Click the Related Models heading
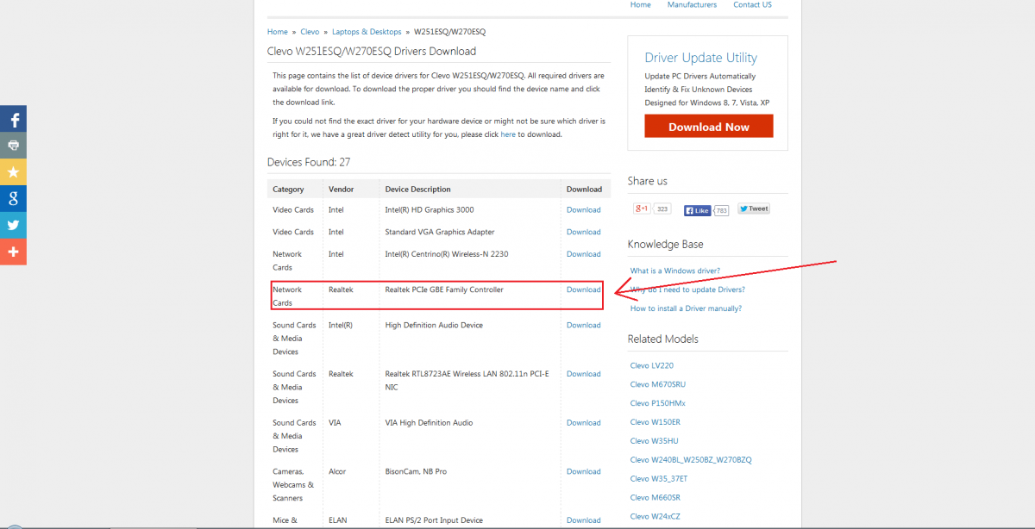The width and height of the screenshot is (1035, 529). point(663,339)
